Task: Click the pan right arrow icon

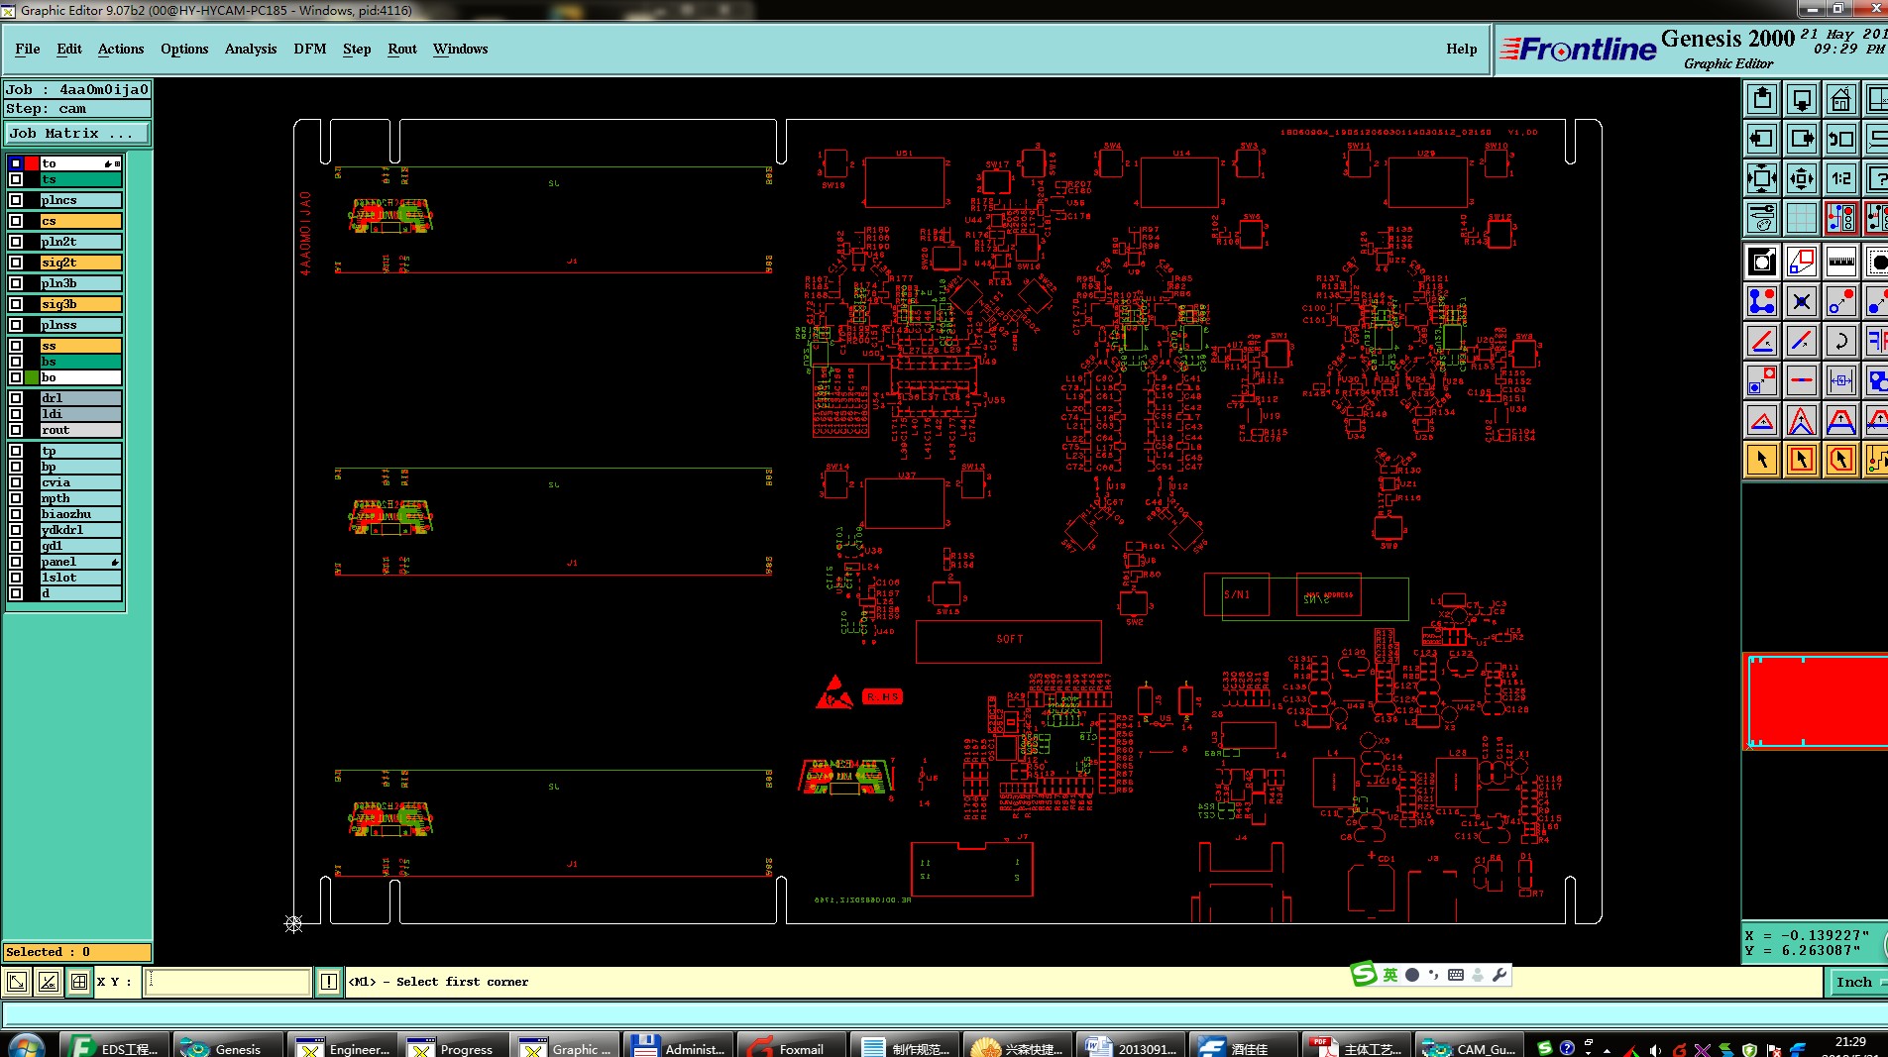Action: (1801, 139)
